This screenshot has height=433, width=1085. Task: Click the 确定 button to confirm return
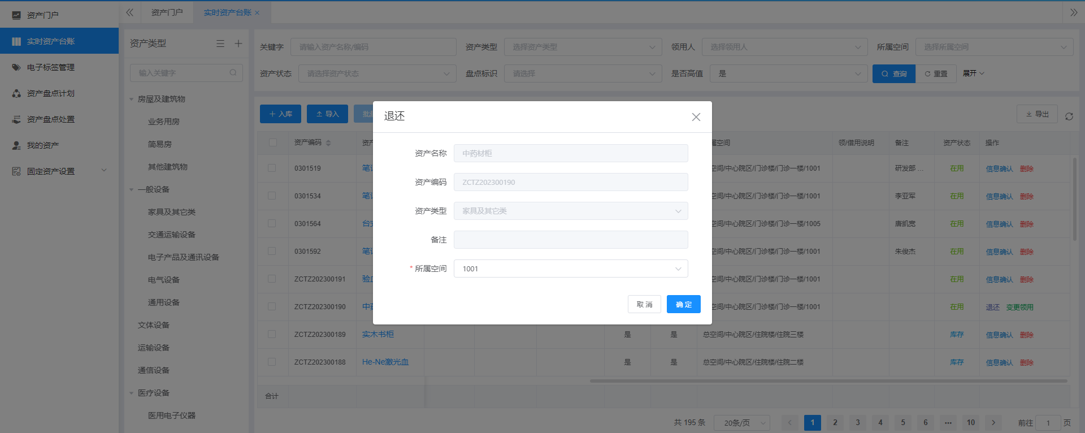tap(683, 304)
